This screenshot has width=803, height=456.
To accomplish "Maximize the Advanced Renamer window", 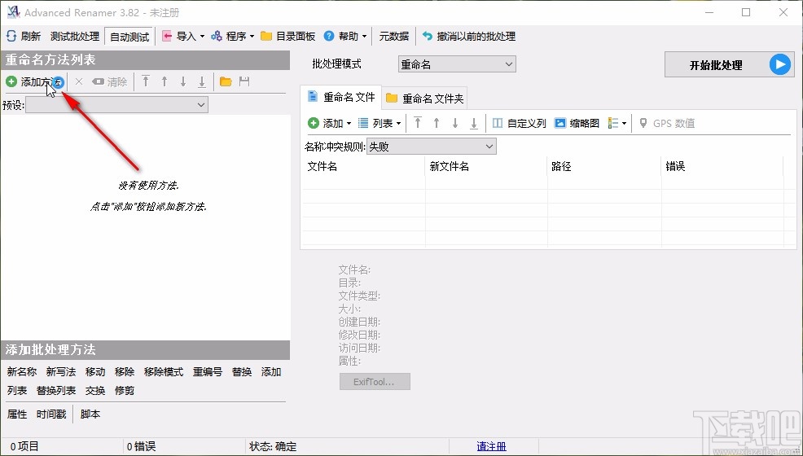I will coord(746,12).
